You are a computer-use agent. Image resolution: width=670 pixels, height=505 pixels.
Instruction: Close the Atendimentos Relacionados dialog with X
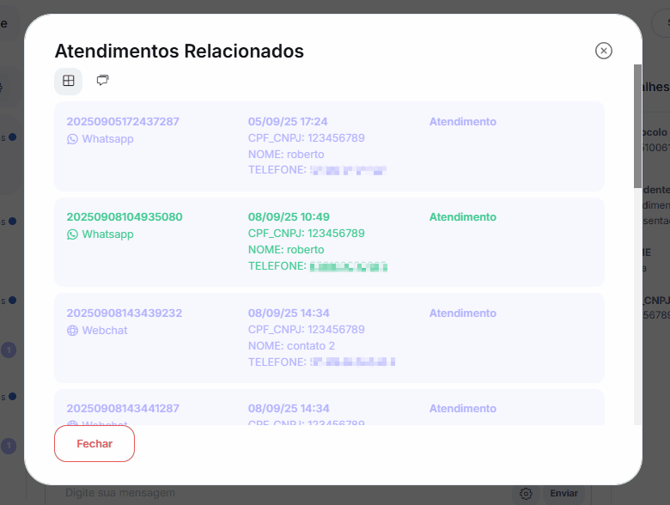click(604, 51)
